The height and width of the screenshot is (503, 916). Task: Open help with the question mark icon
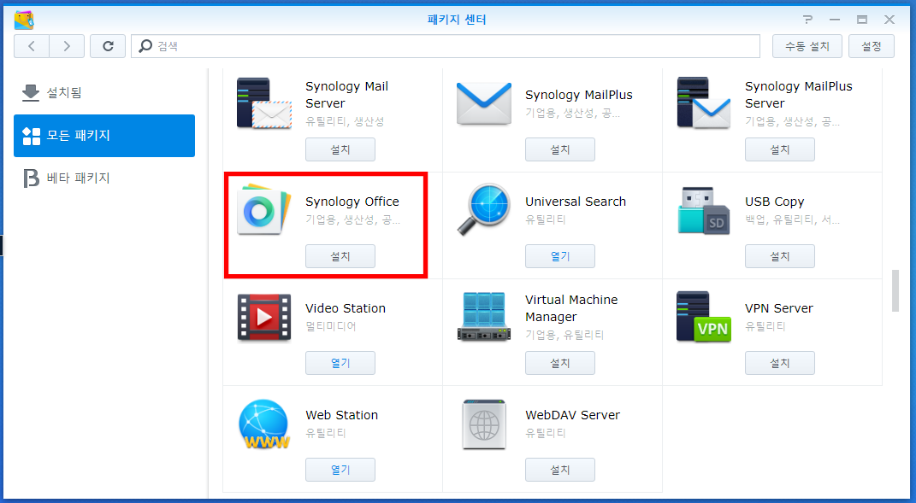807,20
